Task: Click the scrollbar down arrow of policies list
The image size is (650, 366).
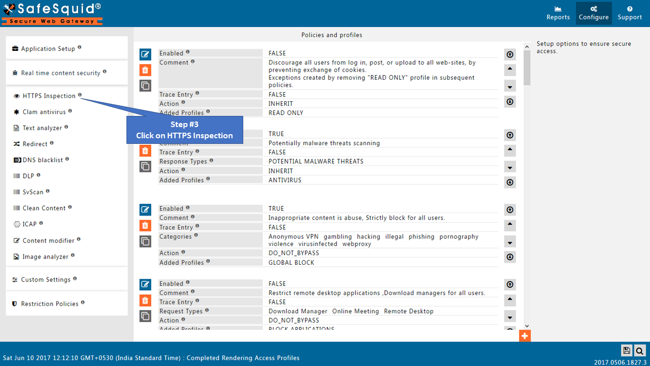Action: (527, 326)
